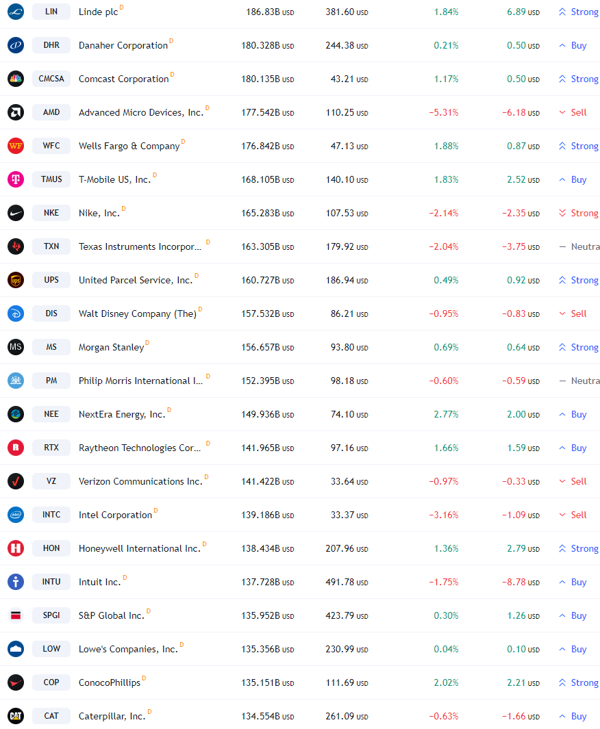This screenshot has width=600, height=729.
Task: Open the UPS shield logo icon
Action: tap(16, 280)
